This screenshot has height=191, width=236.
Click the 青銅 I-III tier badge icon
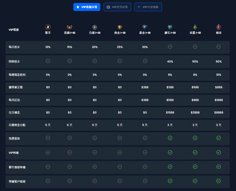(x=70, y=27)
